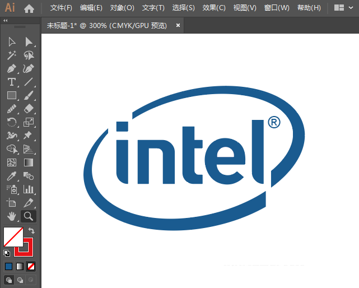
Task: Select the Lasso tool
Action: [29, 55]
